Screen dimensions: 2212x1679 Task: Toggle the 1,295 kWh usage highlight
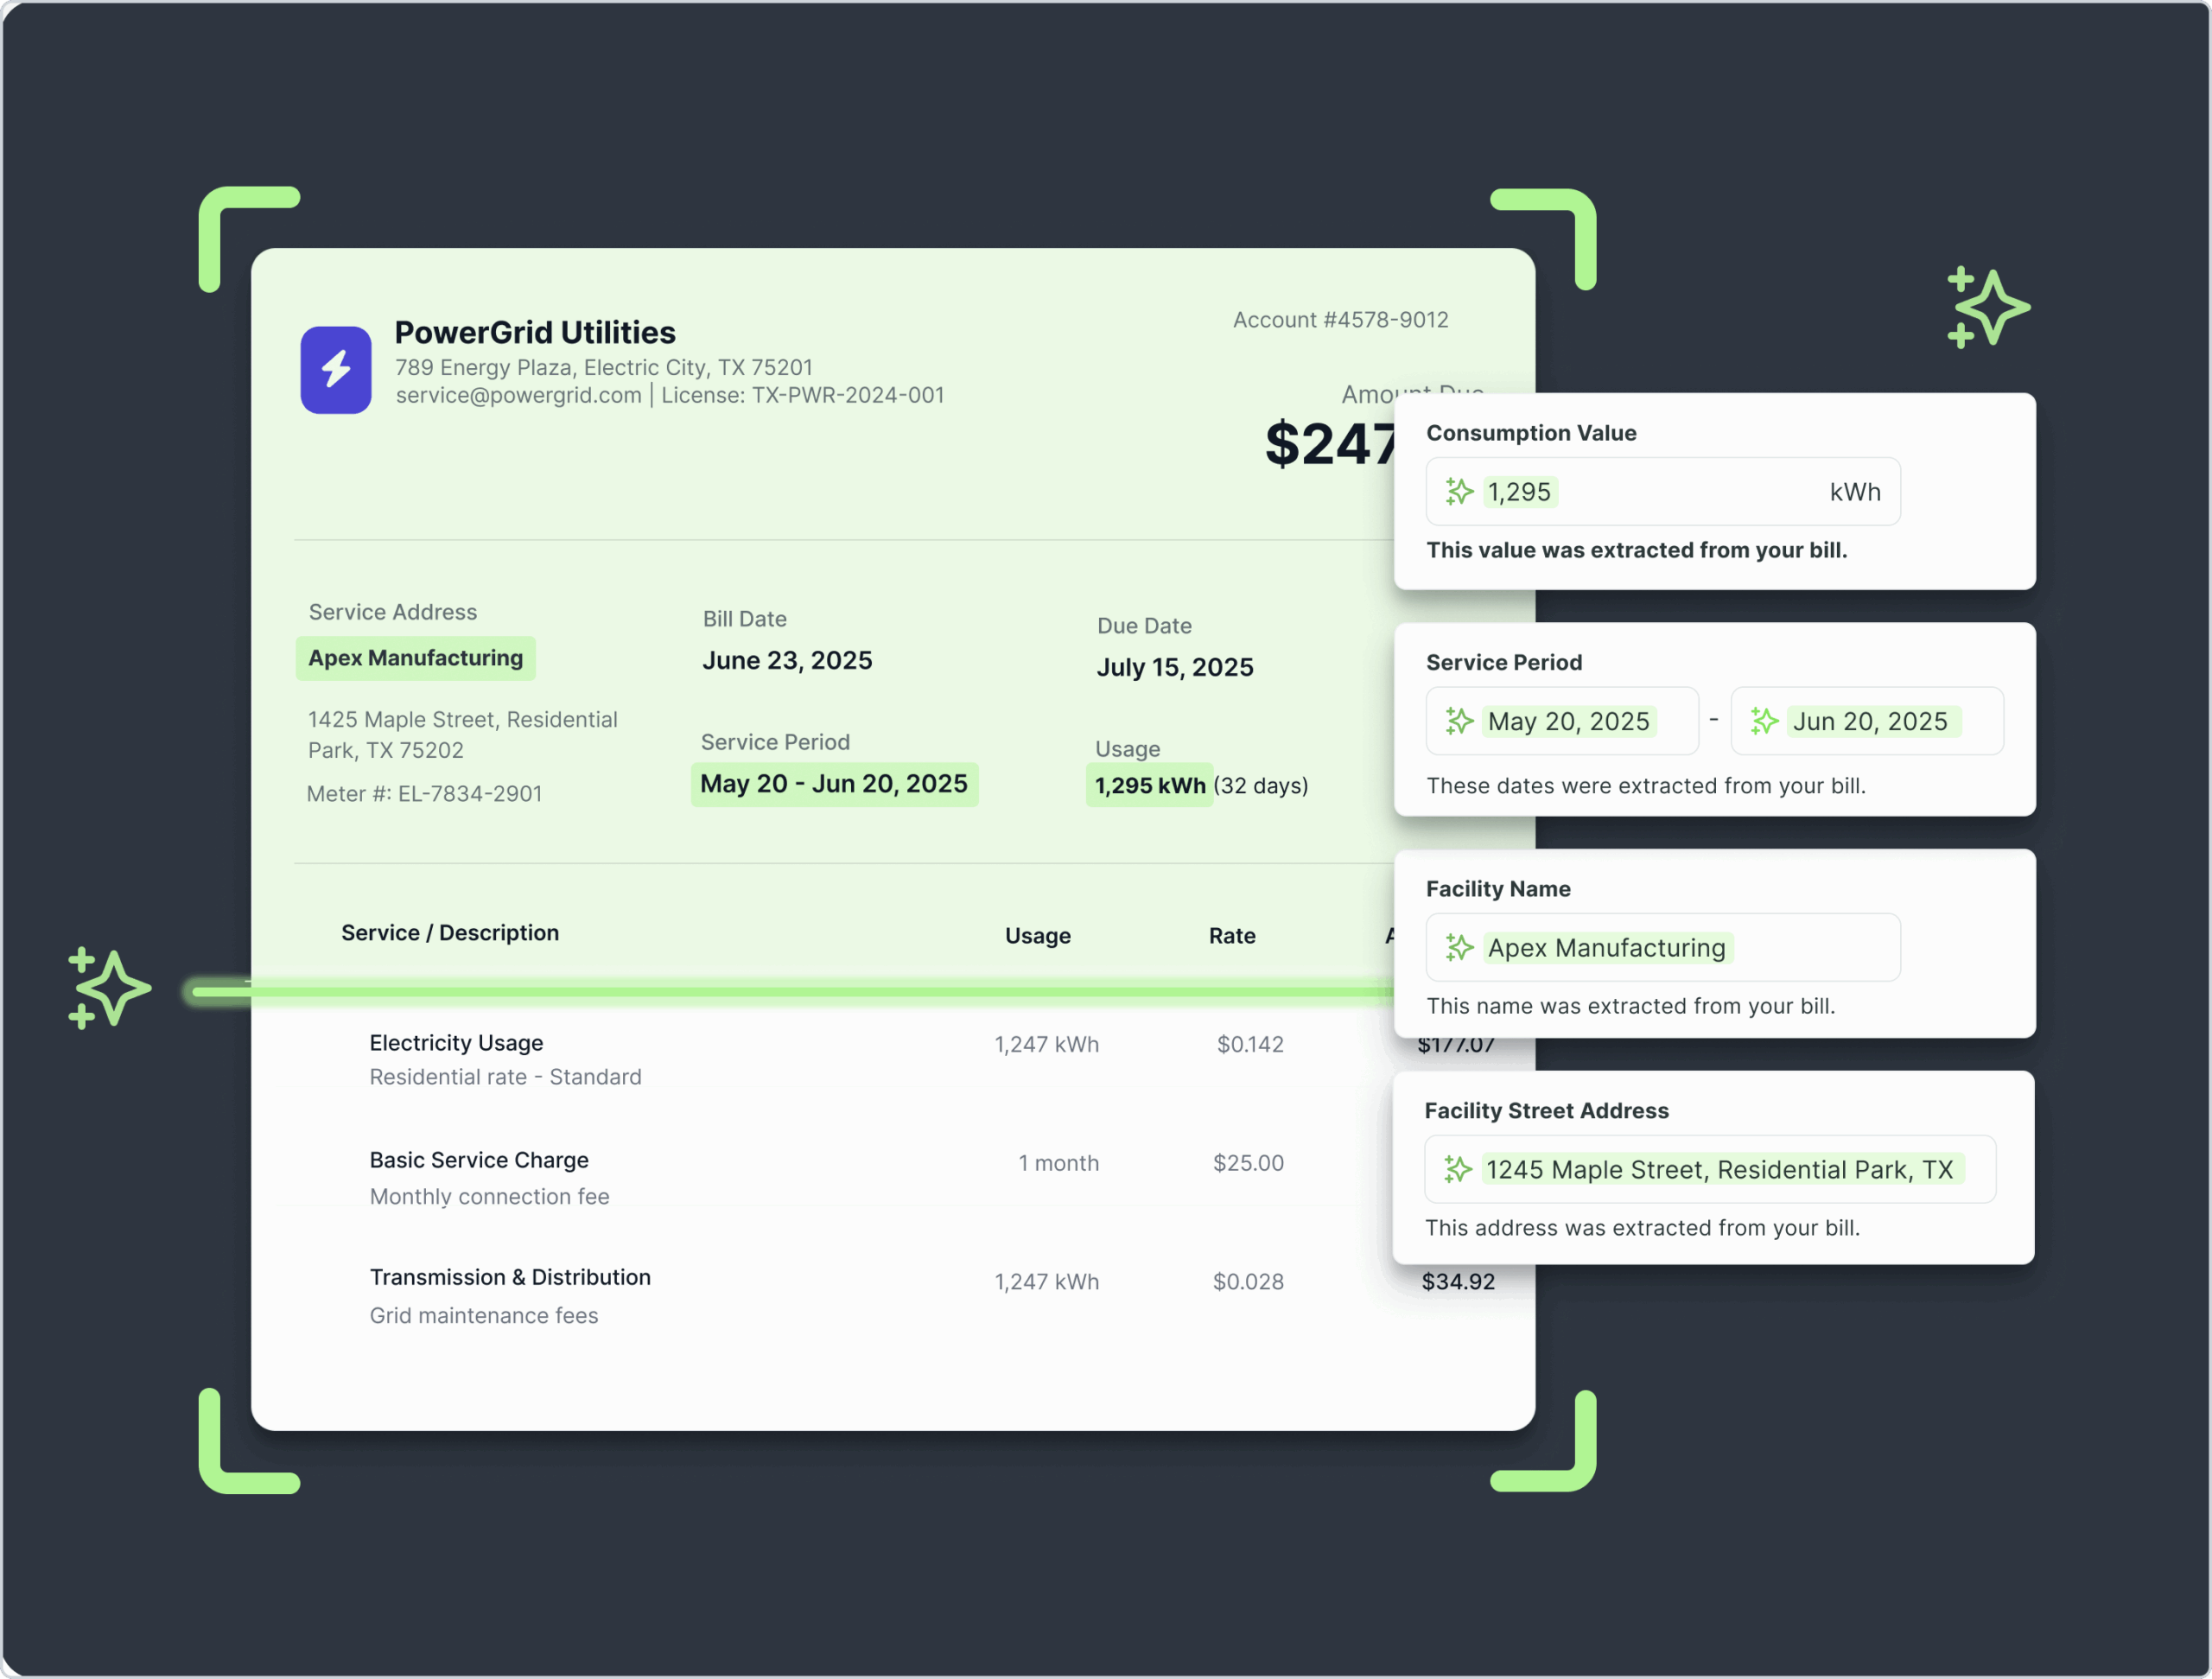click(x=1149, y=786)
